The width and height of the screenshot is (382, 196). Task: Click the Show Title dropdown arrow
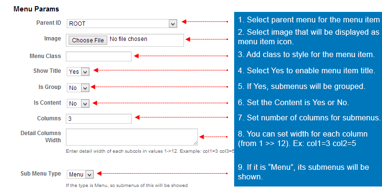(85, 72)
